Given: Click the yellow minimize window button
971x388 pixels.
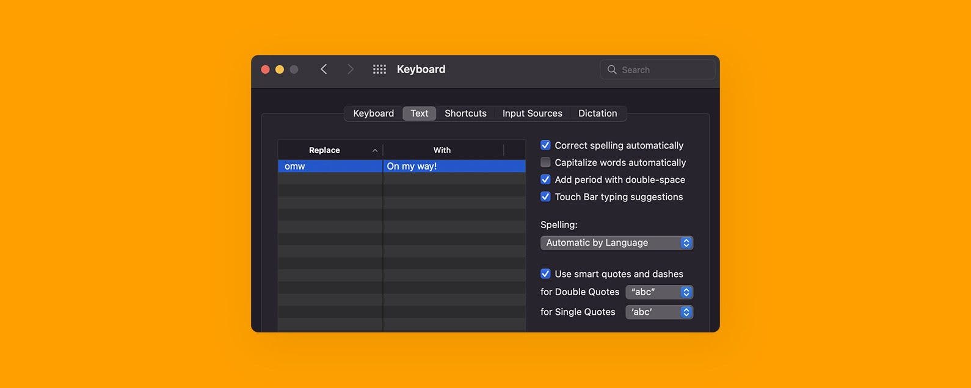Looking at the screenshot, I should pyautogui.click(x=280, y=70).
